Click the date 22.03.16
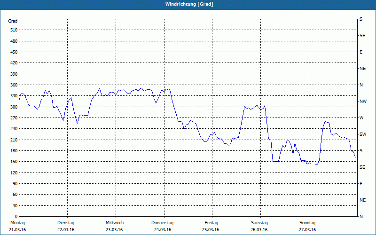This screenshot has width=376, height=235. 66,230
